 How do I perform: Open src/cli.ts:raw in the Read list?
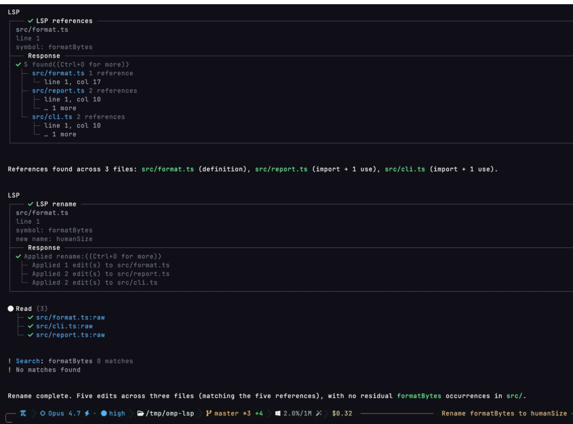click(64, 326)
